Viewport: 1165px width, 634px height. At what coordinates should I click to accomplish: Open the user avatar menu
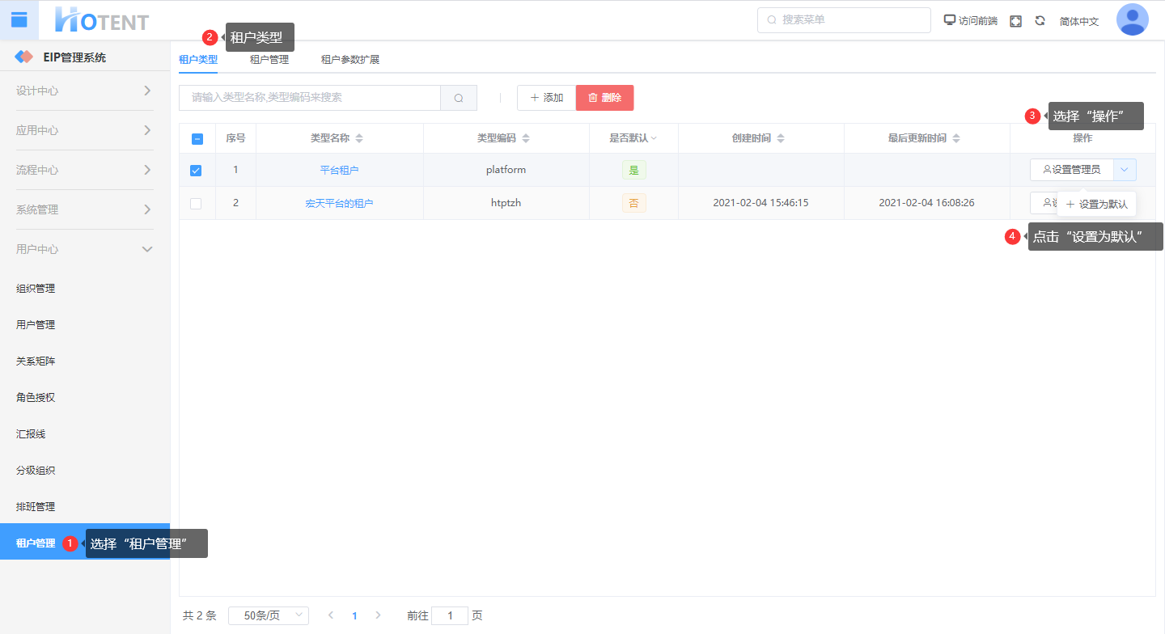pos(1132,20)
